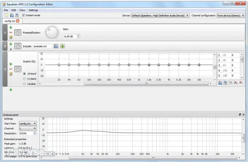This screenshot has width=248, height=162.
Task: Toggle the Include filter power button
Action: pos(18,46)
